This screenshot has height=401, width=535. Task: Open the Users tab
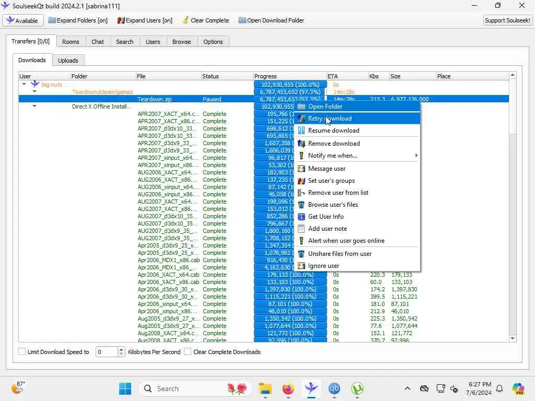tap(153, 42)
